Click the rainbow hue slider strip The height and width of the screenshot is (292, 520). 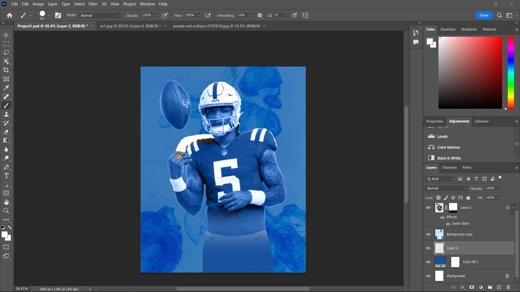click(511, 73)
